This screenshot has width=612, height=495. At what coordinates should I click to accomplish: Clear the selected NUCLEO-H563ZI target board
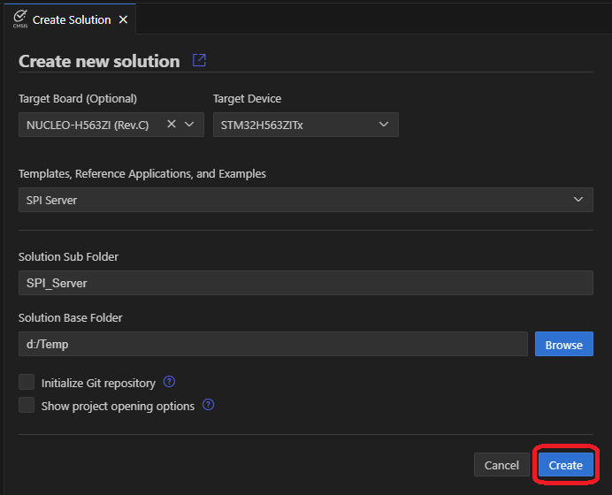click(172, 125)
